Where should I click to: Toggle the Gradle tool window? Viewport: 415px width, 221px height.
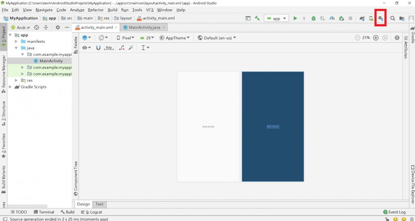click(412, 35)
